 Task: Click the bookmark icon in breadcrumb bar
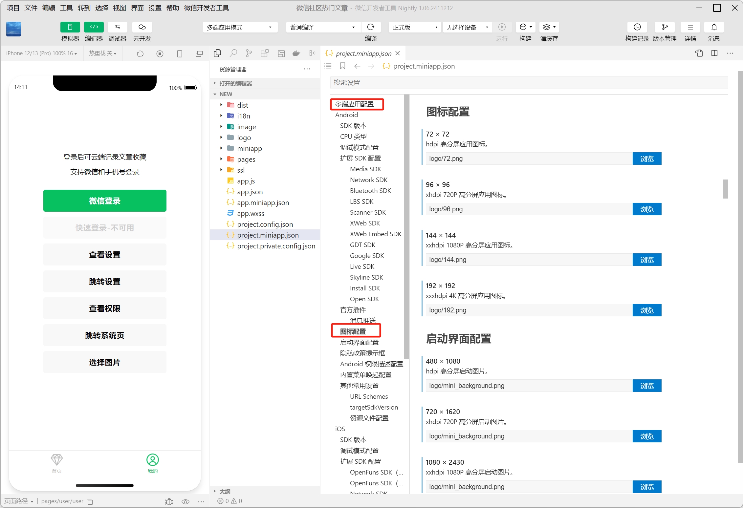click(342, 66)
